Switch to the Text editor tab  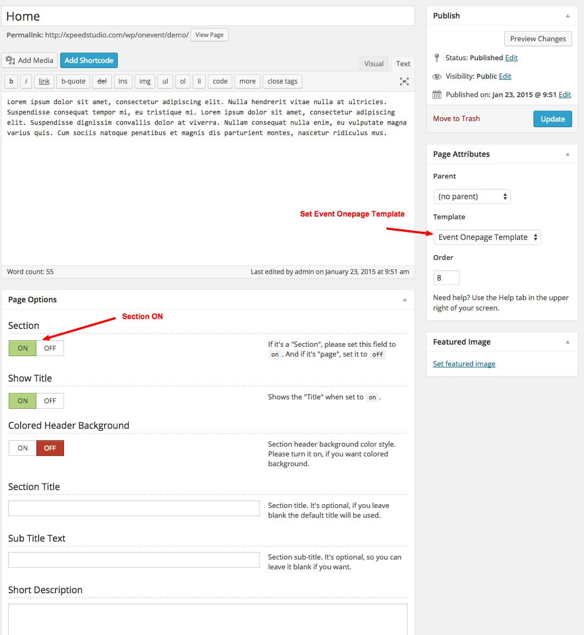pyautogui.click(x=403, y=63)
